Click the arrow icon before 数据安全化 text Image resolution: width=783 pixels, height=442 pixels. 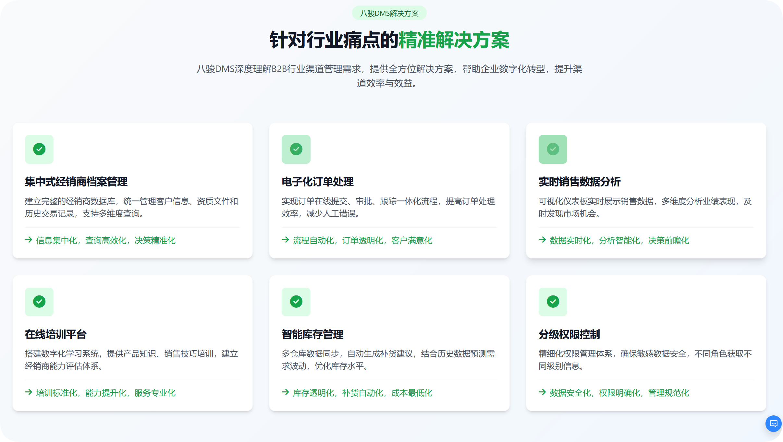click(x=542, y=393)
